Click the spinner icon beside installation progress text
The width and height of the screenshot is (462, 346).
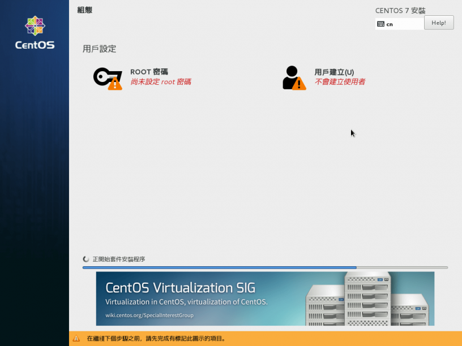85,259
